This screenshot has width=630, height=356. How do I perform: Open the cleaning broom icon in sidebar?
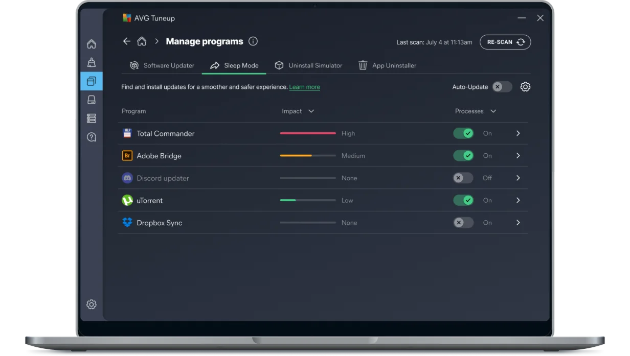pos(92,62)
